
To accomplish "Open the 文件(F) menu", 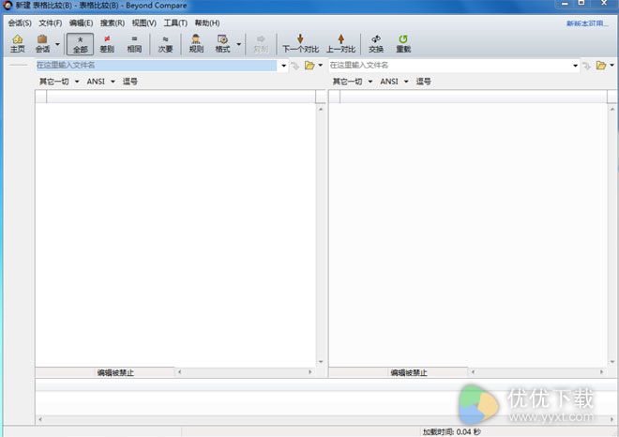I will coord(50,23).
